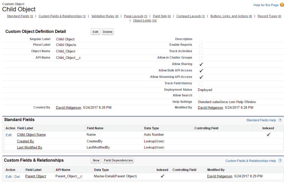Click the Edit button for object definition
This screenshot has width=284, height=183.
[x=95, y=32]
